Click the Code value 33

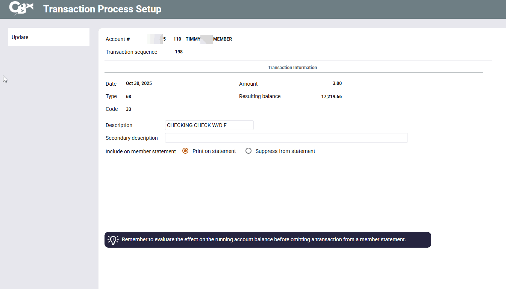pyautogui.click(x=129, y=109)
